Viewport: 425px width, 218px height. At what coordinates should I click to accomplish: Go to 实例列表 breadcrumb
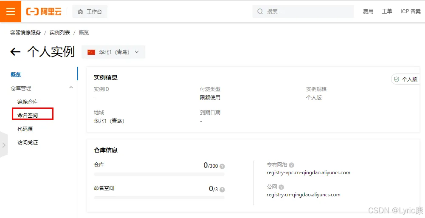tap(59, 33)
